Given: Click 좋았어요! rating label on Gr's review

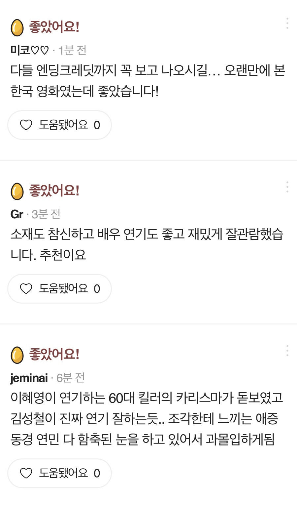Looking at the screenshot, I should 54,190.
